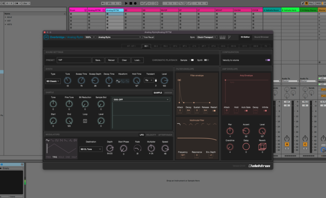The image size is (326, 198).
Task: Toggle Velocity to volume switch
Action: pos(267,60)
